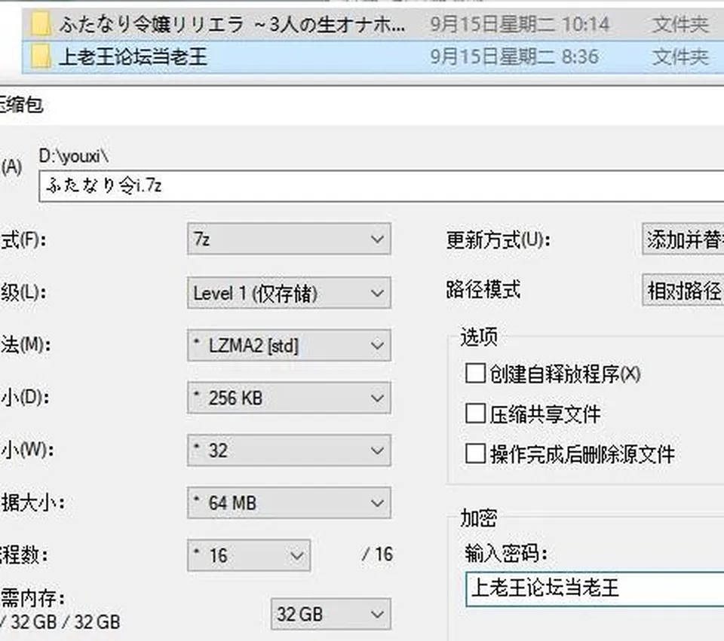The image size is (724, 641).
Task: Click the 加密 group heading
Action: pyautogui.click(x=479, y=518)
